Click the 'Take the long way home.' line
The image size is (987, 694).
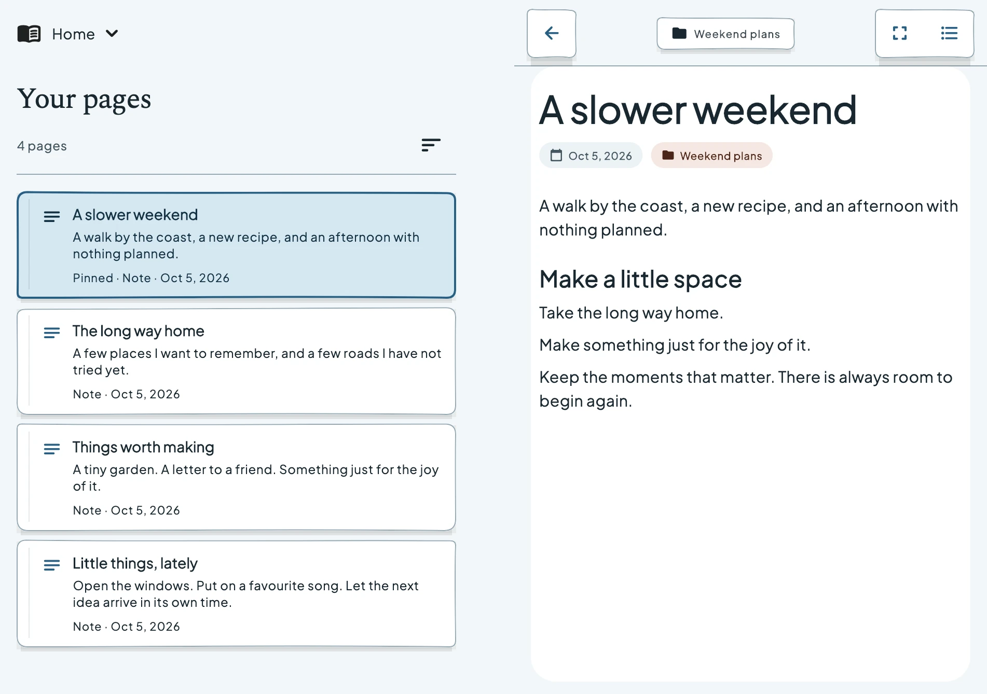pos(631,313)
